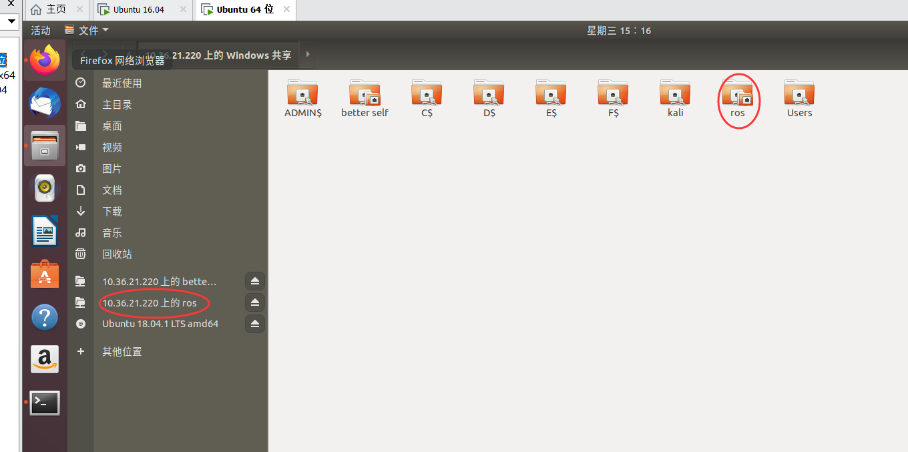Go to 最近使用 in sidebar
Viewport: 908px width, 452px height.
click(167, 83)
